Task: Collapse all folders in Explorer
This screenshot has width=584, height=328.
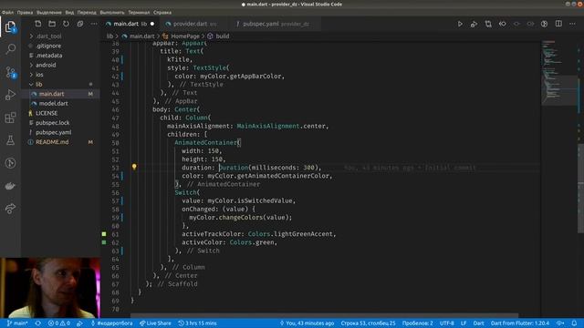Action: click(x=80, y=24)
